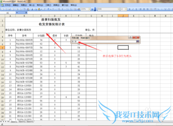Open the Name Box dropdown arrow
Image resolution: width=173 pixels, height=126 pixels.
pos(17,13)
